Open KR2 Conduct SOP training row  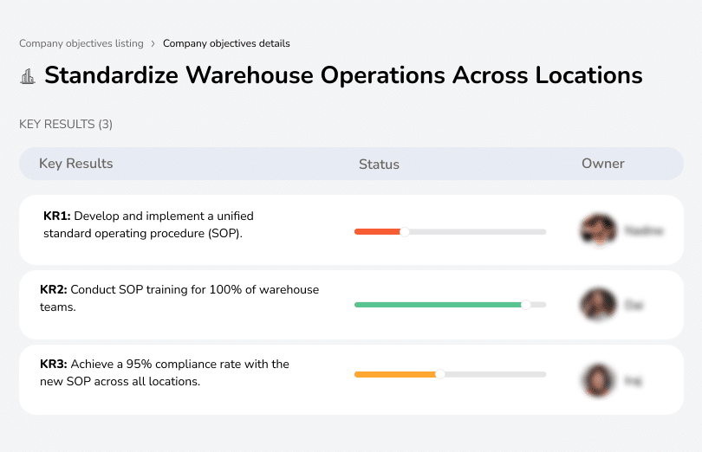coord(352,304)
